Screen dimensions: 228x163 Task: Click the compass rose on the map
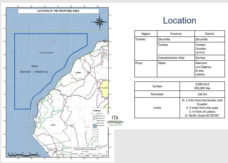(x=100, y=22)
